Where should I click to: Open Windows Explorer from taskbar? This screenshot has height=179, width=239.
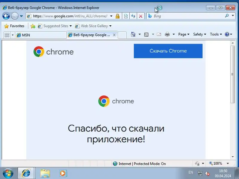[x=45, y=173]
